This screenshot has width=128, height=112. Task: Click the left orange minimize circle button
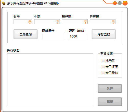pyautogui.click(x=115, y=3)
